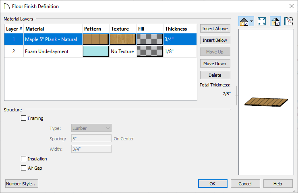
Task: Click the Move Down button
Action: click(215, 64)
